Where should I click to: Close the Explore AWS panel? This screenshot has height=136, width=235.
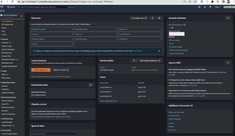[x=228, y=63]
